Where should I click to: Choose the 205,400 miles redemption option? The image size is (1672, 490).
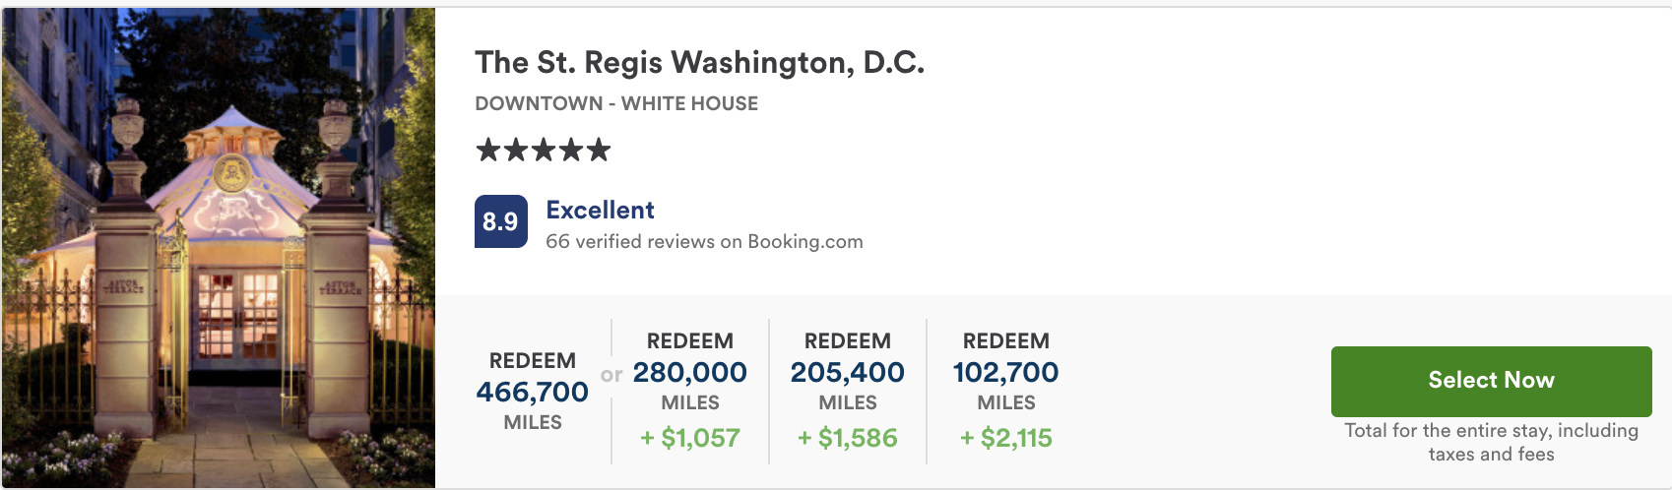click(848, 372)
